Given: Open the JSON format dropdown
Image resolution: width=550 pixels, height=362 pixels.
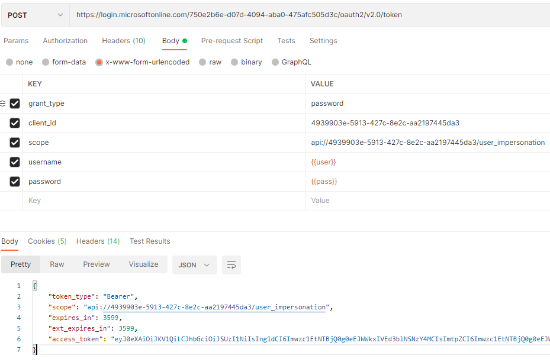Looking at the screenshot, I should [x=194, y=265].
